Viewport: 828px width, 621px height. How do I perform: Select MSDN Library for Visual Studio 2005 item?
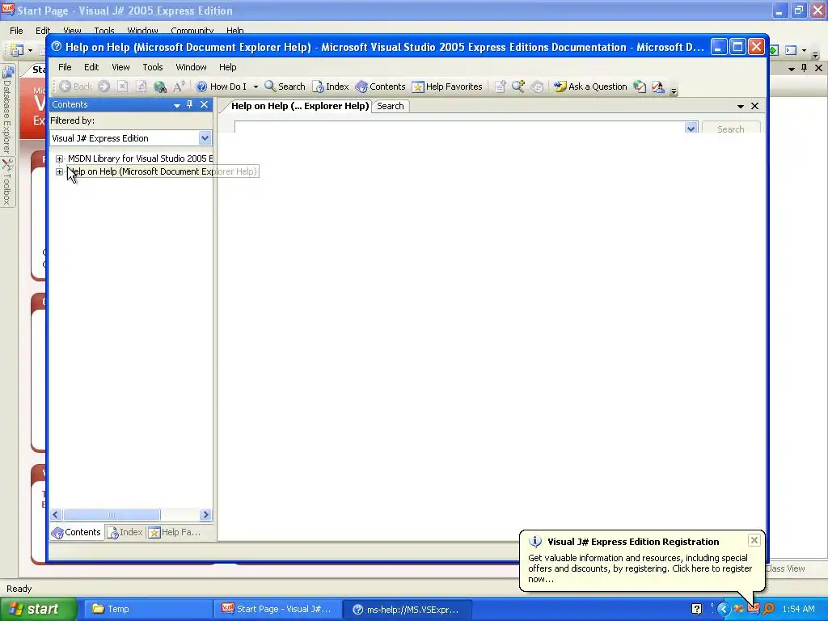140,158
